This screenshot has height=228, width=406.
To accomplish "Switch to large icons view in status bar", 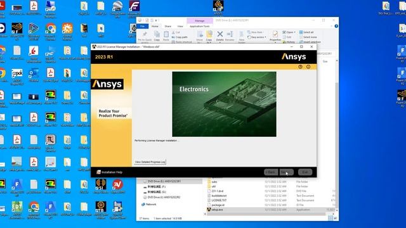I will coord(335,218).
